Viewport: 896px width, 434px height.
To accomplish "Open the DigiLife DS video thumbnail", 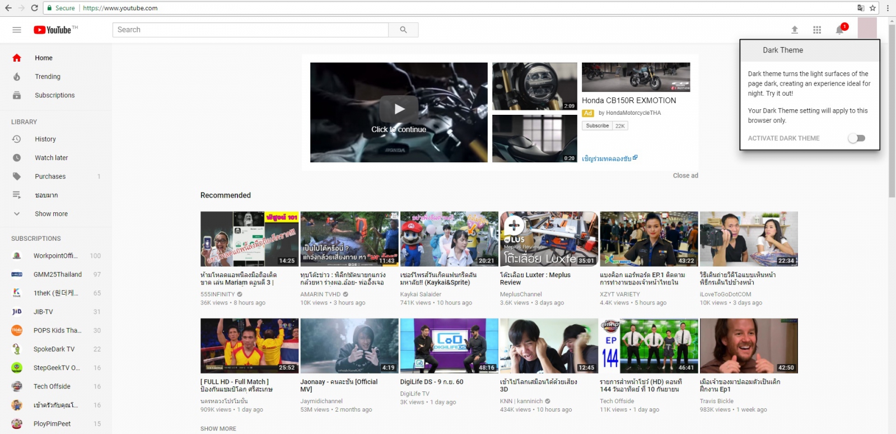I will pos(449,346).
